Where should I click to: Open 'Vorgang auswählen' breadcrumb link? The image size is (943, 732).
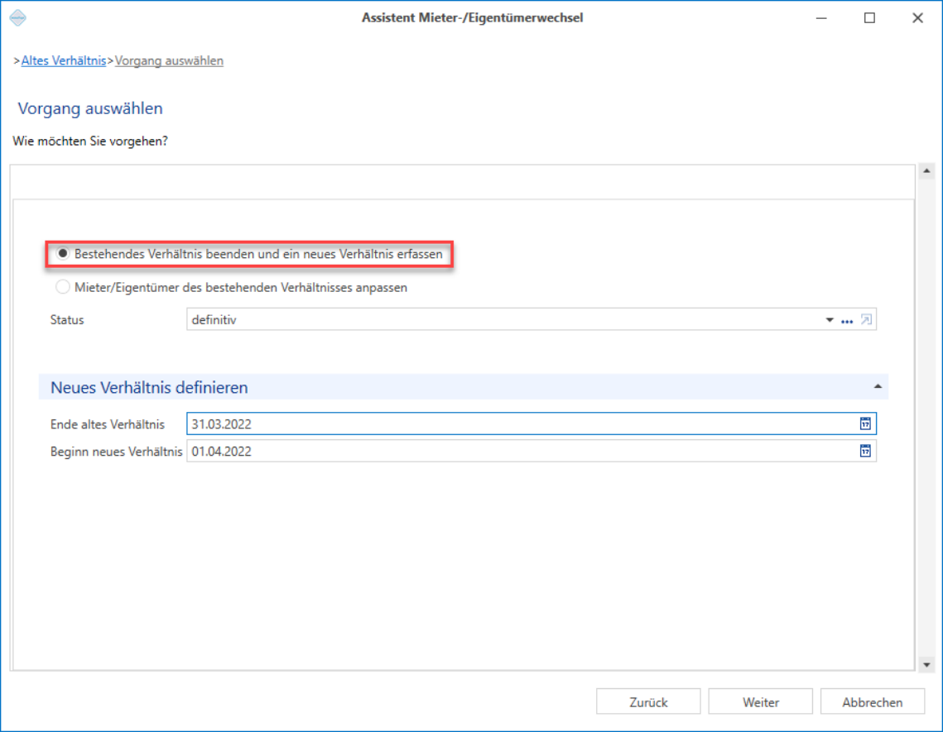(169, 60)
